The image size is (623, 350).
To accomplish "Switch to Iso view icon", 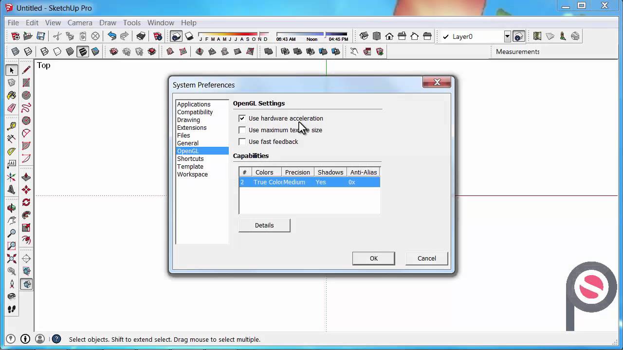I will click(x=364, y=36).
